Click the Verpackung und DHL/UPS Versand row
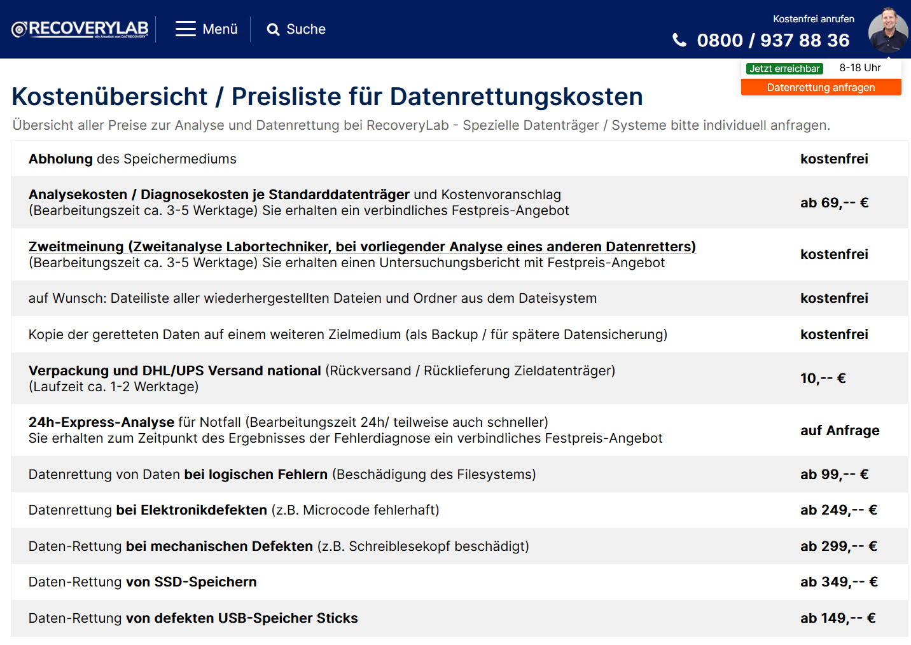 tap(459, 378)
